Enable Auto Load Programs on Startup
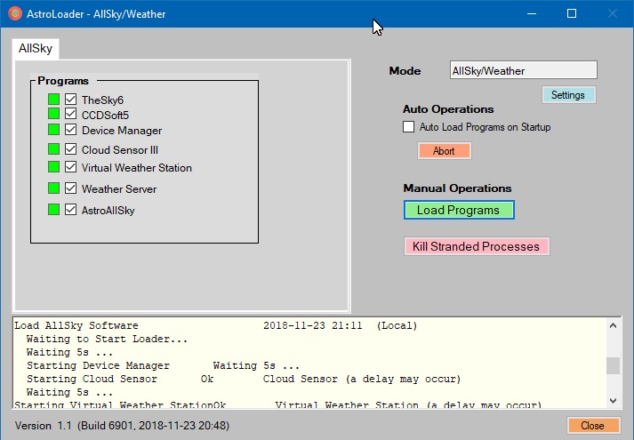 (x=408, y=127)
